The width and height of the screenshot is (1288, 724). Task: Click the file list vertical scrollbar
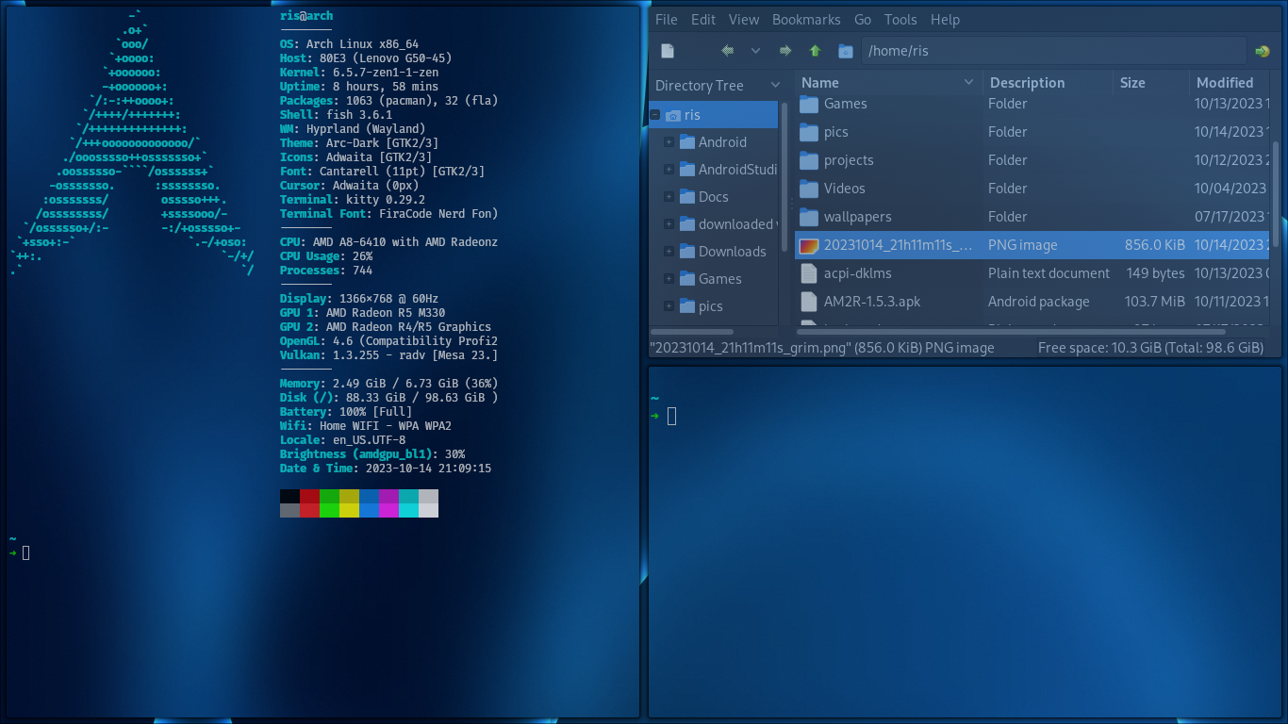(1276, 193)
